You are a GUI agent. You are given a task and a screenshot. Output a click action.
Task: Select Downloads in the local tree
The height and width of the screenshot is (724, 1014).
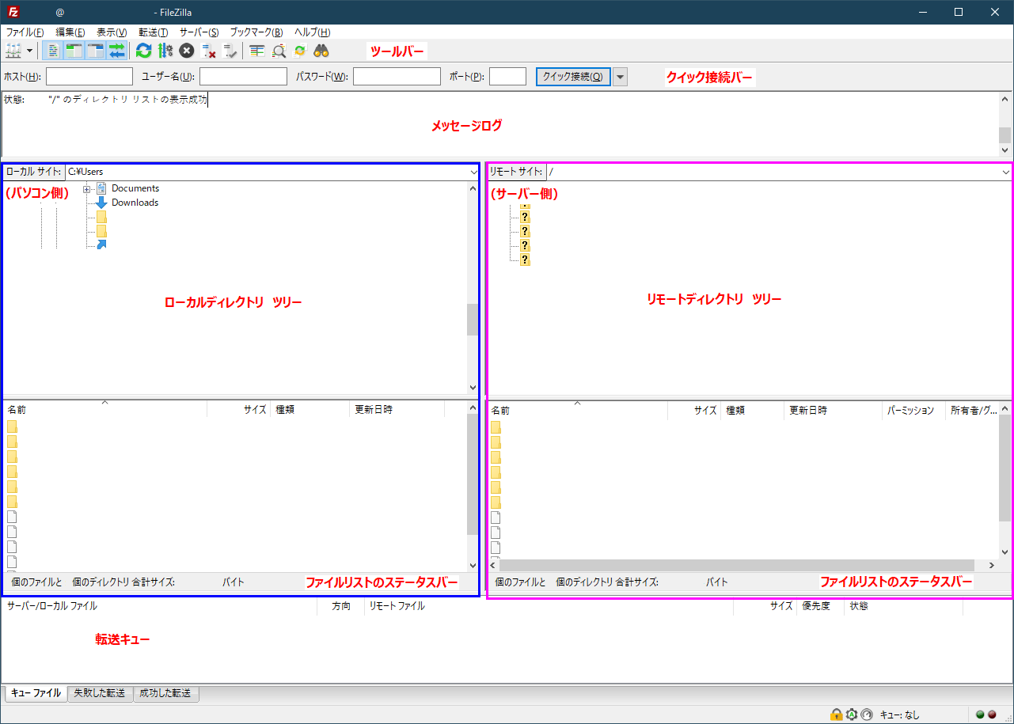(x=135, y=203)
